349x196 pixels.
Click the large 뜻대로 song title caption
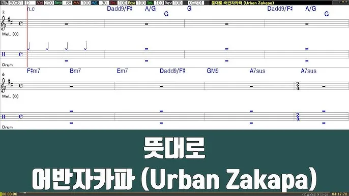174,148
